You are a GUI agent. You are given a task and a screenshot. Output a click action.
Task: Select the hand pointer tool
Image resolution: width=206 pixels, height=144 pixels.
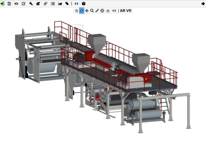point(76,10)
